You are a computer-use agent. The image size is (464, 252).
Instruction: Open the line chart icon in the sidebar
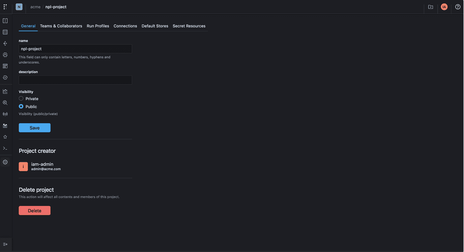coord(5,92)
